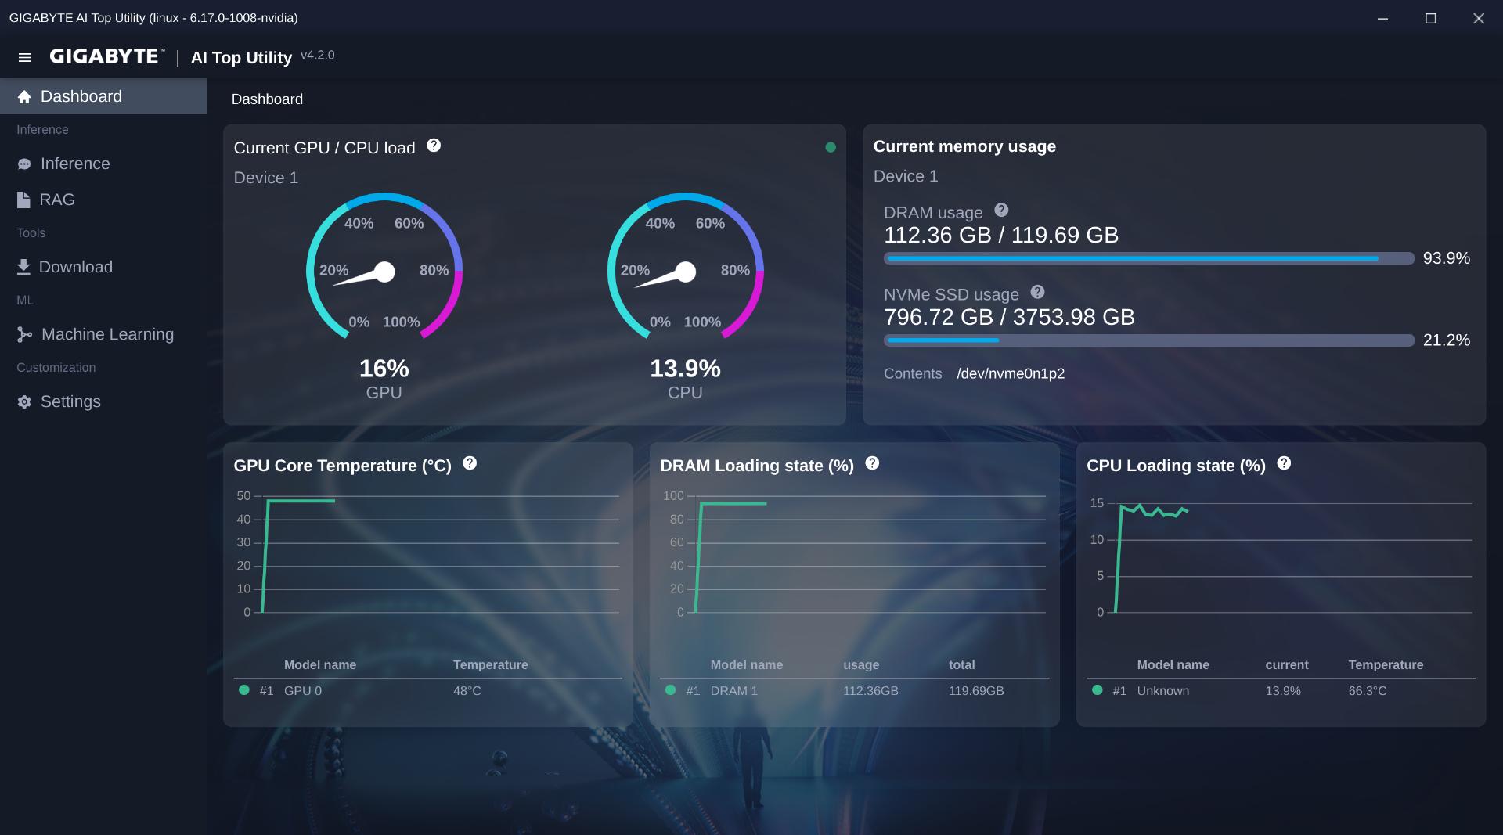Click the Unknown CPU model name cell
The image size is (1503, 835).
click(x=1163, y=691)
